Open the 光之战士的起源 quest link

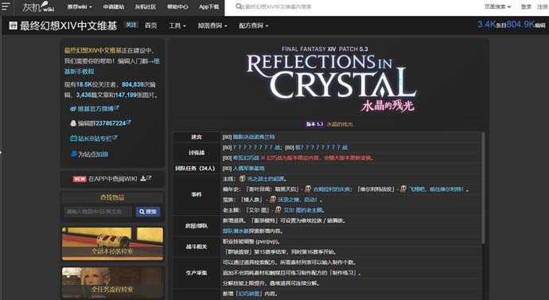click(x=266, y=179)
